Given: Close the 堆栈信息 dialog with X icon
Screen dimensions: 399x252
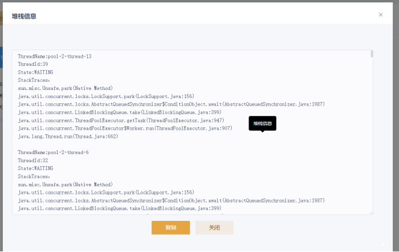Looking at the screenshot, I should (x=381, y=14).
